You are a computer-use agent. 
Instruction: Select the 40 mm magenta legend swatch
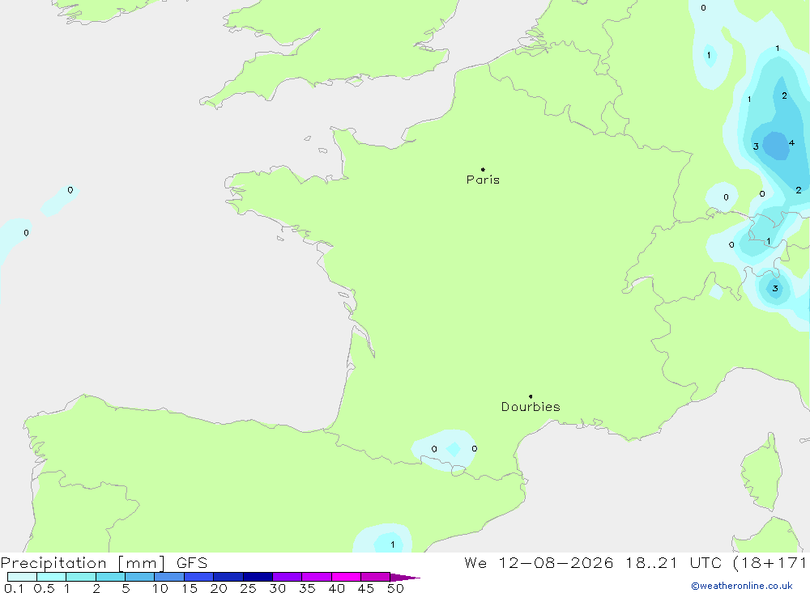tap(346, 577)
